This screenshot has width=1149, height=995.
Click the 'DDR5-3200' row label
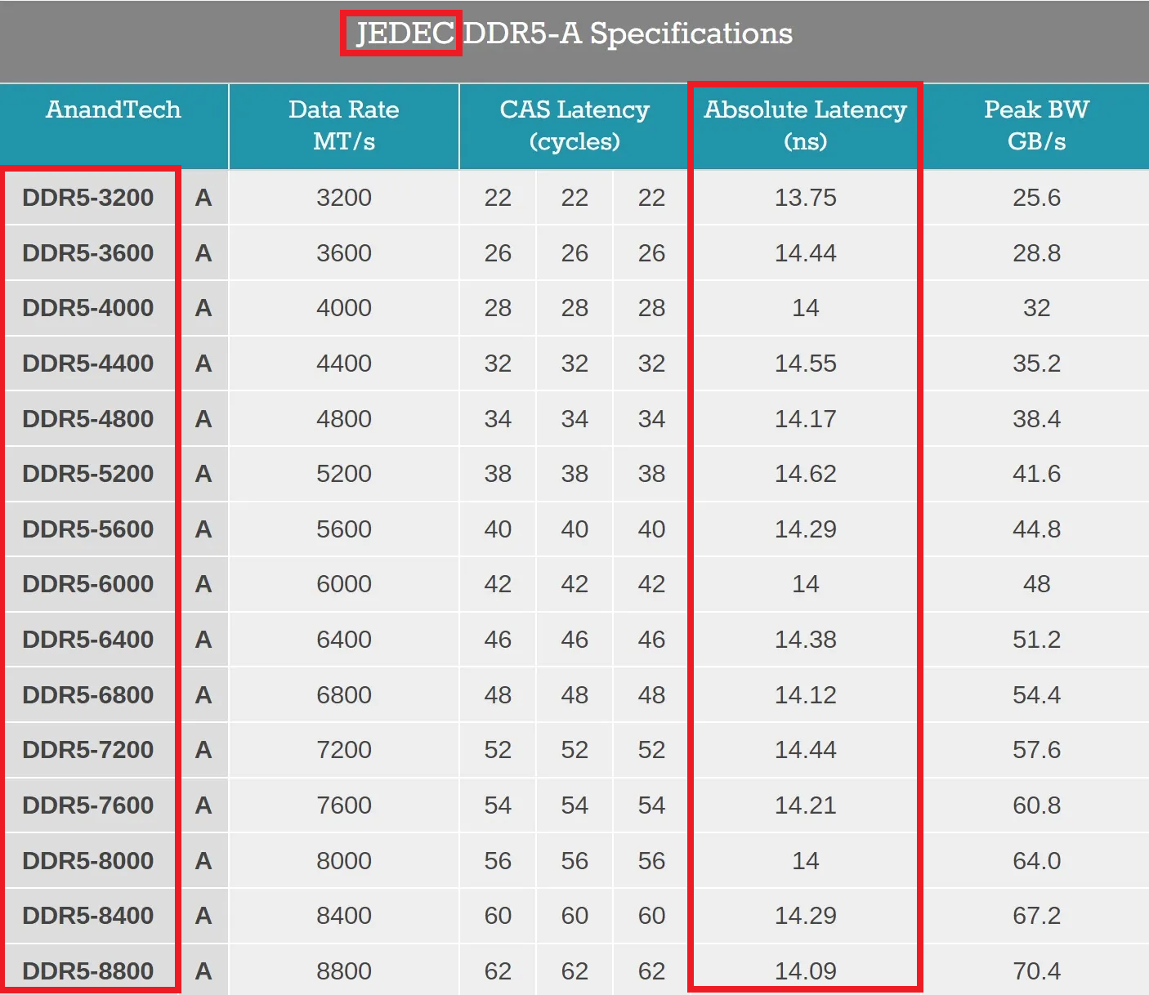click(x=88, y=198)
